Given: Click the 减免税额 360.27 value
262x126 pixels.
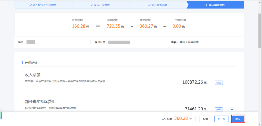Looking at the screenshot, I should click(x=146, y=26).
